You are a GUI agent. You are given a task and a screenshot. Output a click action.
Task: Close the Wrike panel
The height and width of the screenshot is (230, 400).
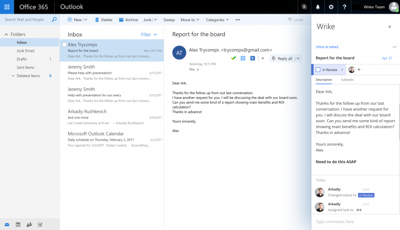pyautogui.click(x=390, y=26)
